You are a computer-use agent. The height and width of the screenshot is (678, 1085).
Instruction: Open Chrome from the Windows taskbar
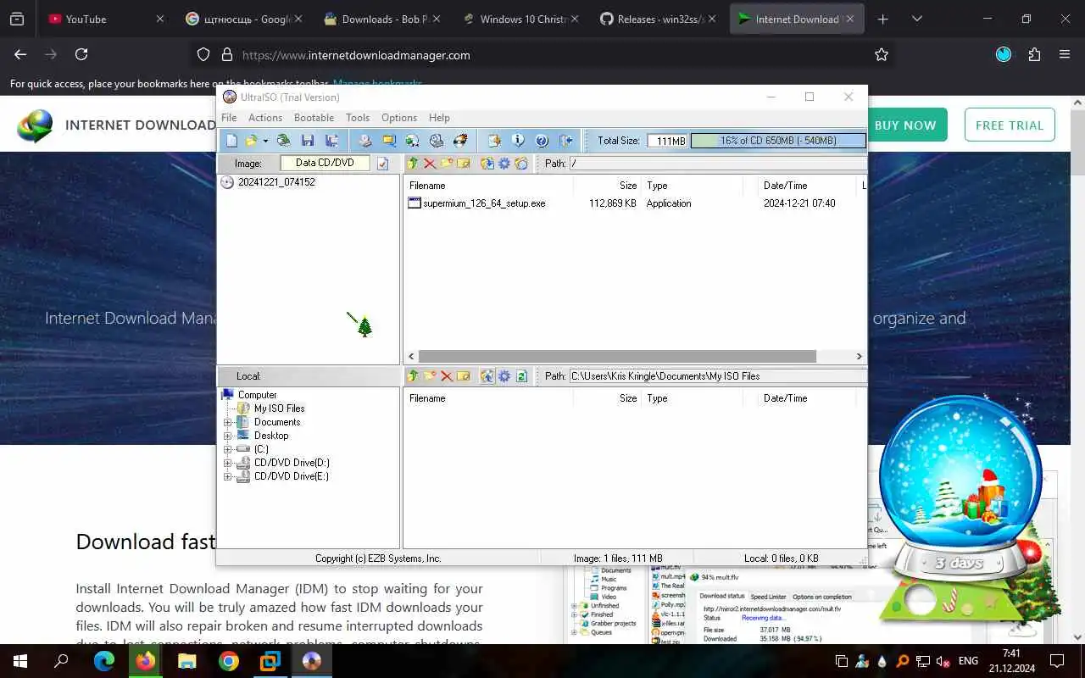click(x=229, y=661)
